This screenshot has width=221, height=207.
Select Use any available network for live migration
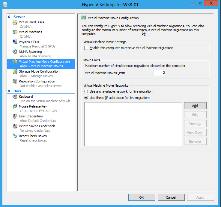click(x=86, y=91)
